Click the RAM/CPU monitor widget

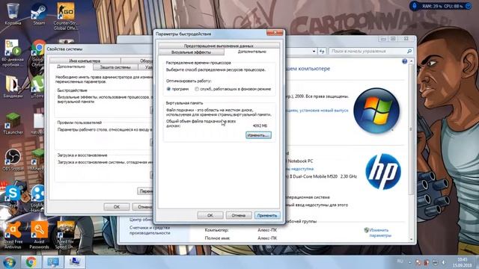[x=441, y=6]
